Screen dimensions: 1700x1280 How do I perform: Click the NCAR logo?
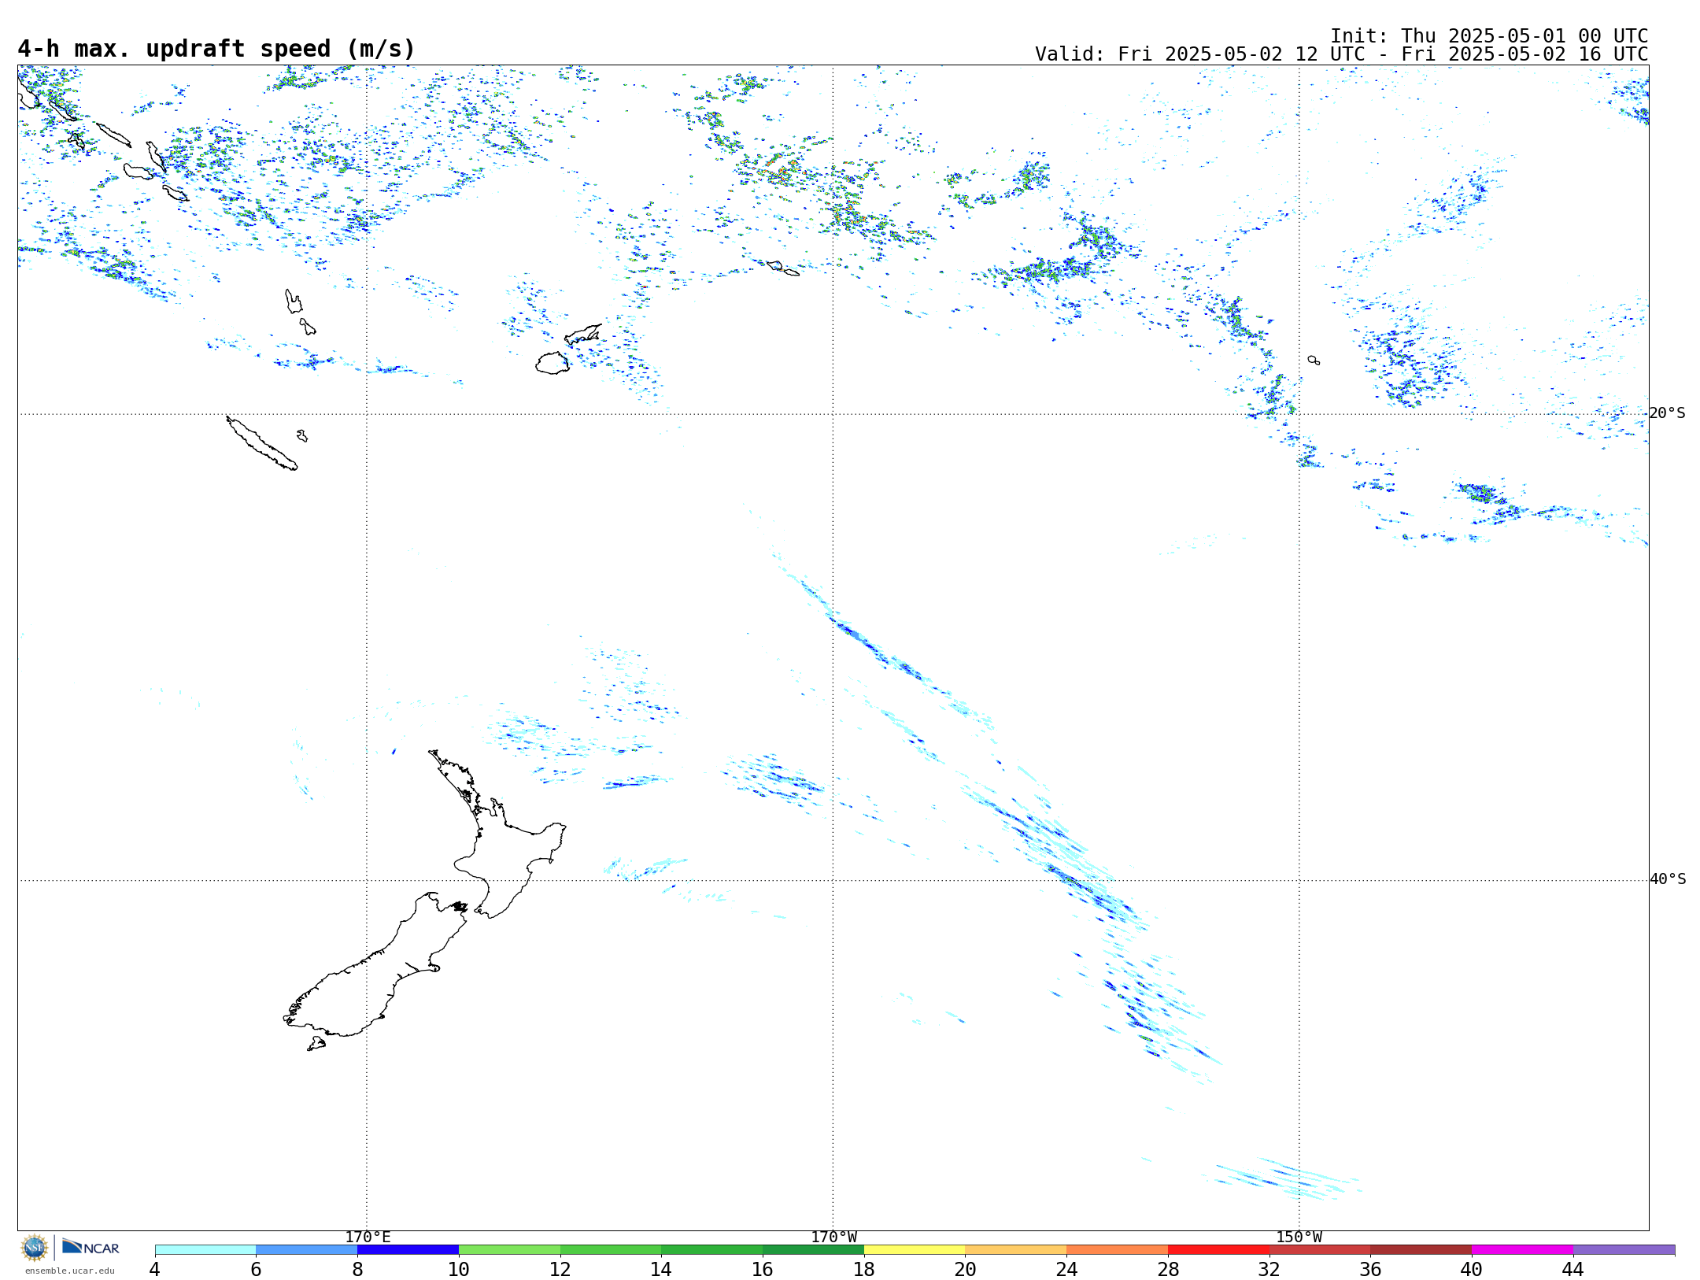(x=91, y=1247)
